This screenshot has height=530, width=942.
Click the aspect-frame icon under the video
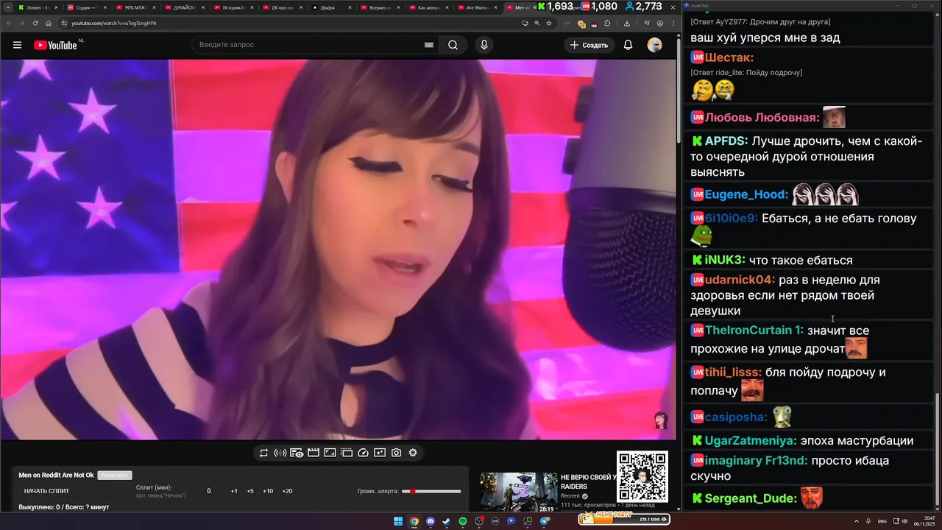[330, 453]
